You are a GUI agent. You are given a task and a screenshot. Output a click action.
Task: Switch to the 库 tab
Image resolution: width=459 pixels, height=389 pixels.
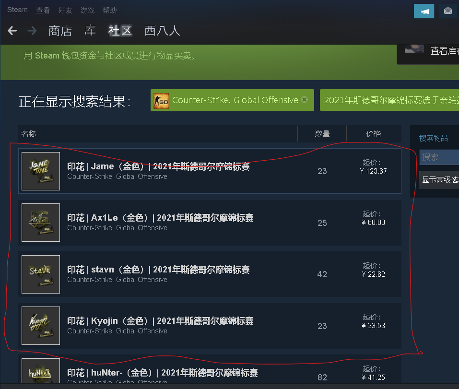tap(90, 31)
